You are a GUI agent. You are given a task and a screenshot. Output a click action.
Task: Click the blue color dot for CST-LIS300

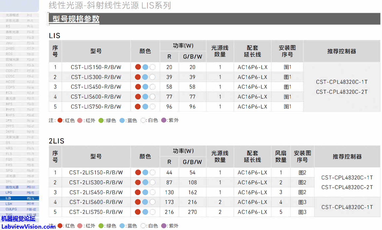pyautogui.click(x=145, y=77)
